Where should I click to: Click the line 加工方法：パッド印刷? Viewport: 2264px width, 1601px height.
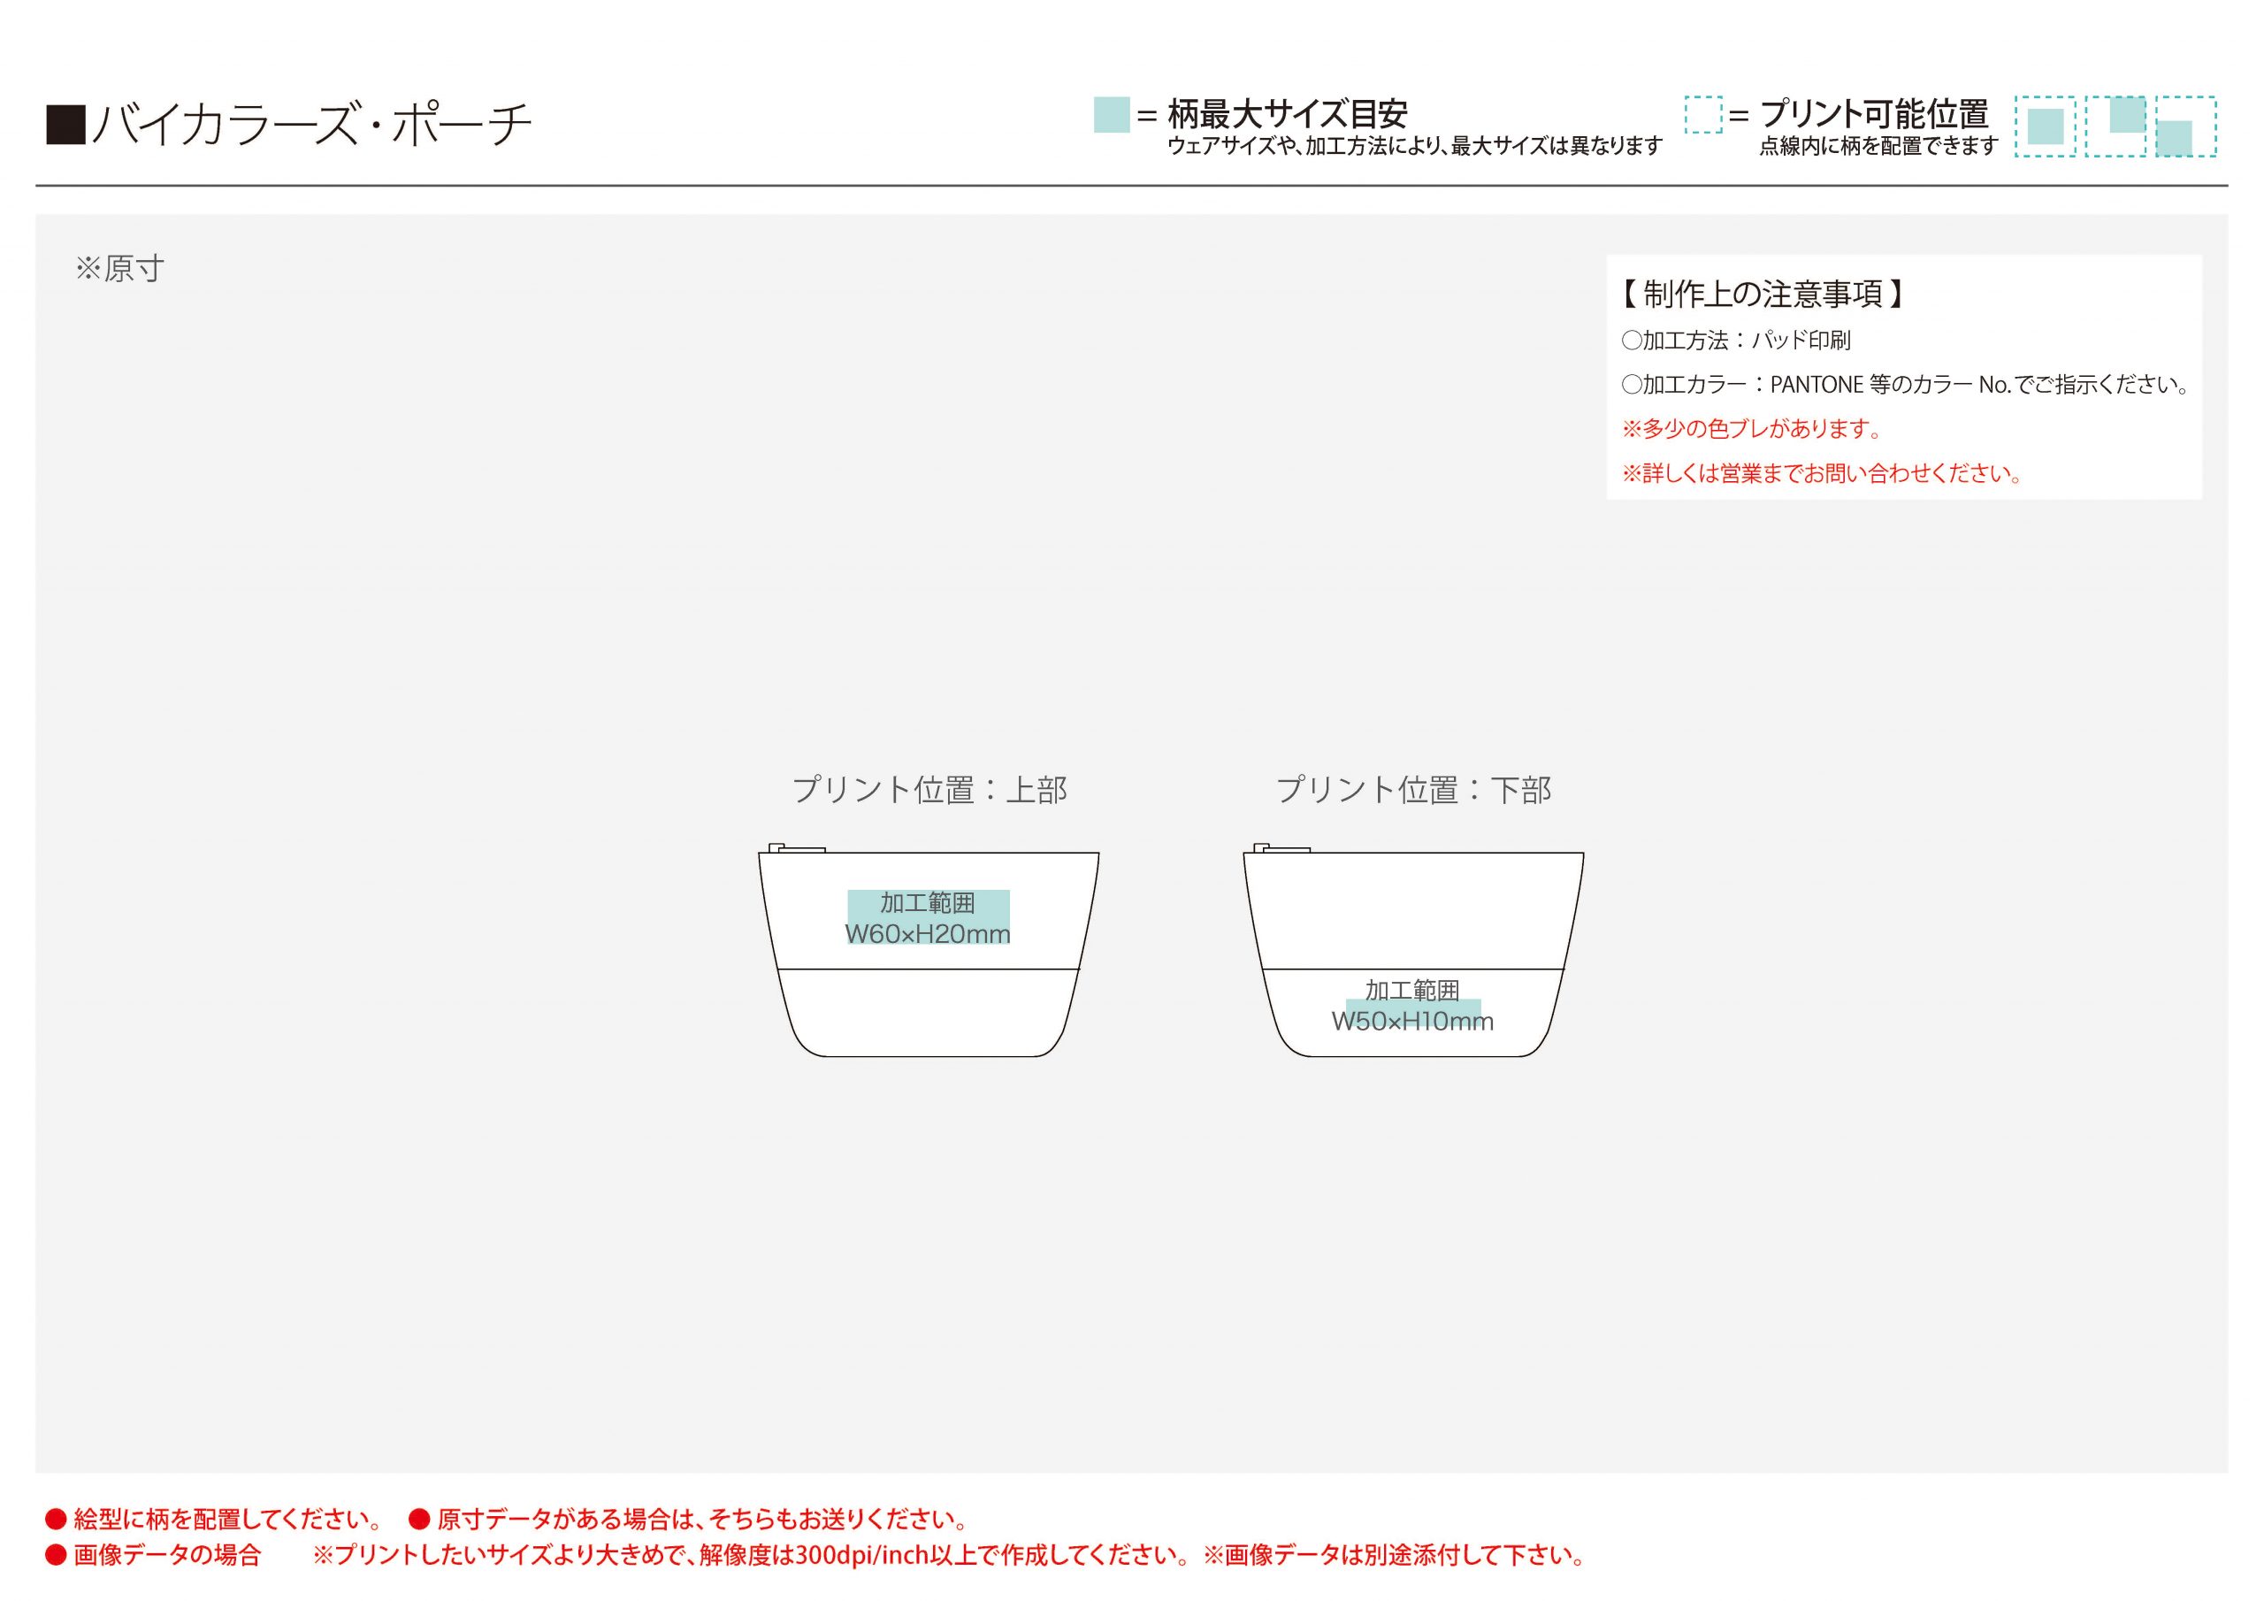tap(1736, 341)
